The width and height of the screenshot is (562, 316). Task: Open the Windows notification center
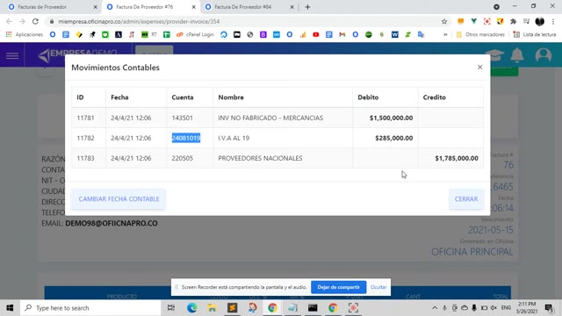(549, 308)
